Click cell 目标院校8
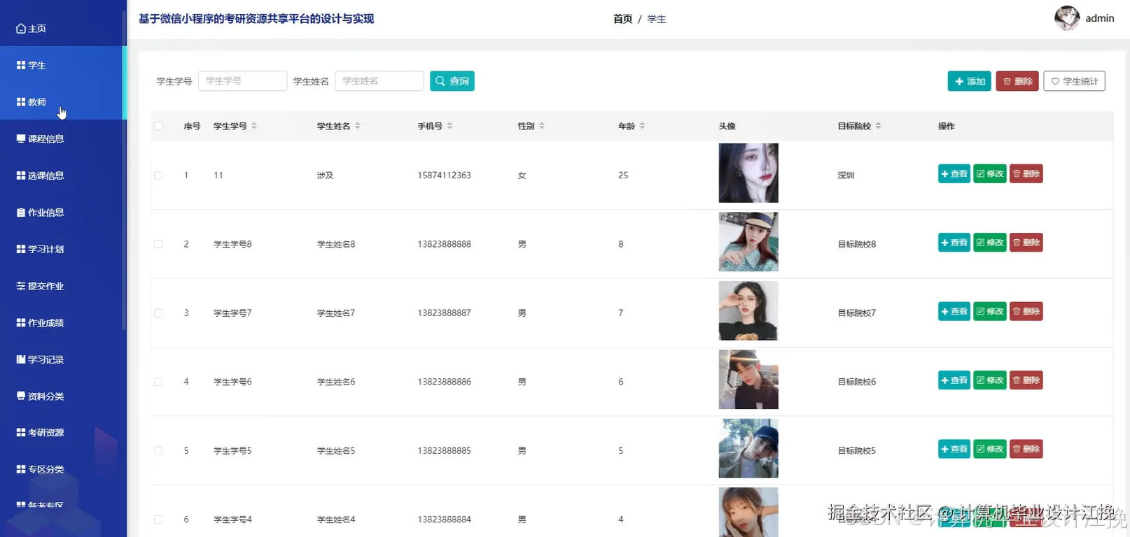1130x537 pixels. (x=857, y=244)
